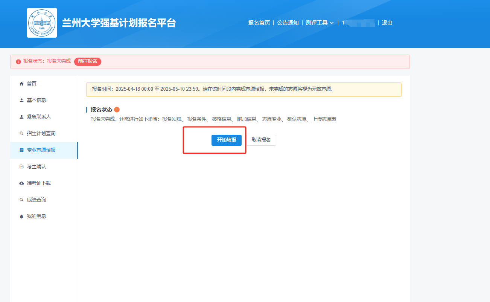Open 报名首页 in the top navigation

pos(259,23)
